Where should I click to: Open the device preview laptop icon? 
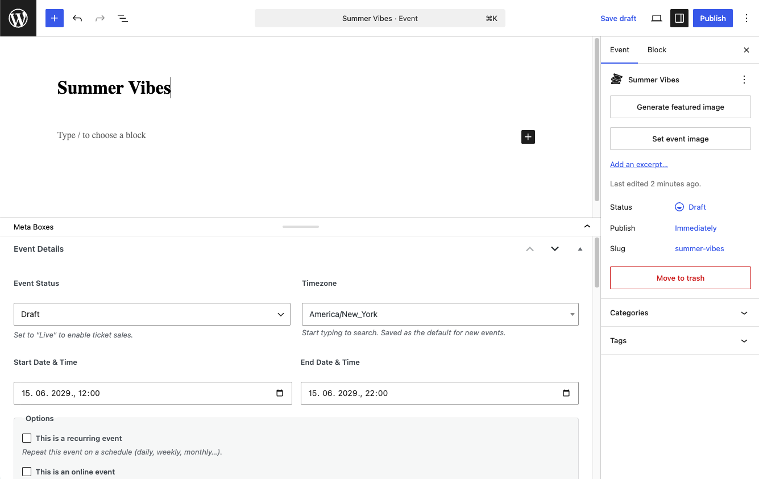pyautogui.click(x=657, y=18)
